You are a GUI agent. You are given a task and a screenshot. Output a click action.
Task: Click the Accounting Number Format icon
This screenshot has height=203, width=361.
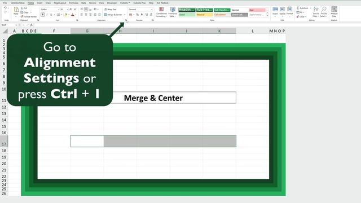(130, 15)
